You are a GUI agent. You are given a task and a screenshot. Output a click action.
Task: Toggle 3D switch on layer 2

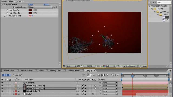(x=95, y=86)
